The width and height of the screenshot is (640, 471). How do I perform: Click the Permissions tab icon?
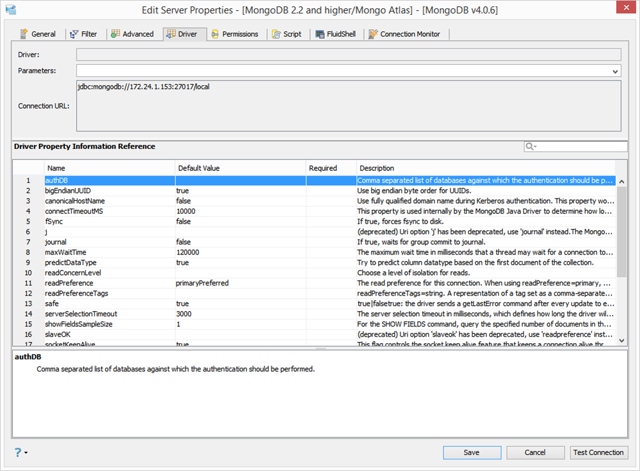coord(215,34)
